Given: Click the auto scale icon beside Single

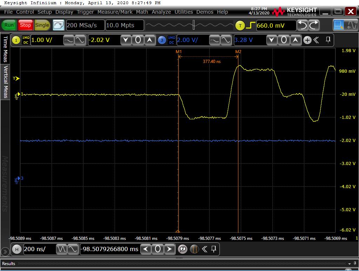Looking at the screenshot, I should (59, 25).
